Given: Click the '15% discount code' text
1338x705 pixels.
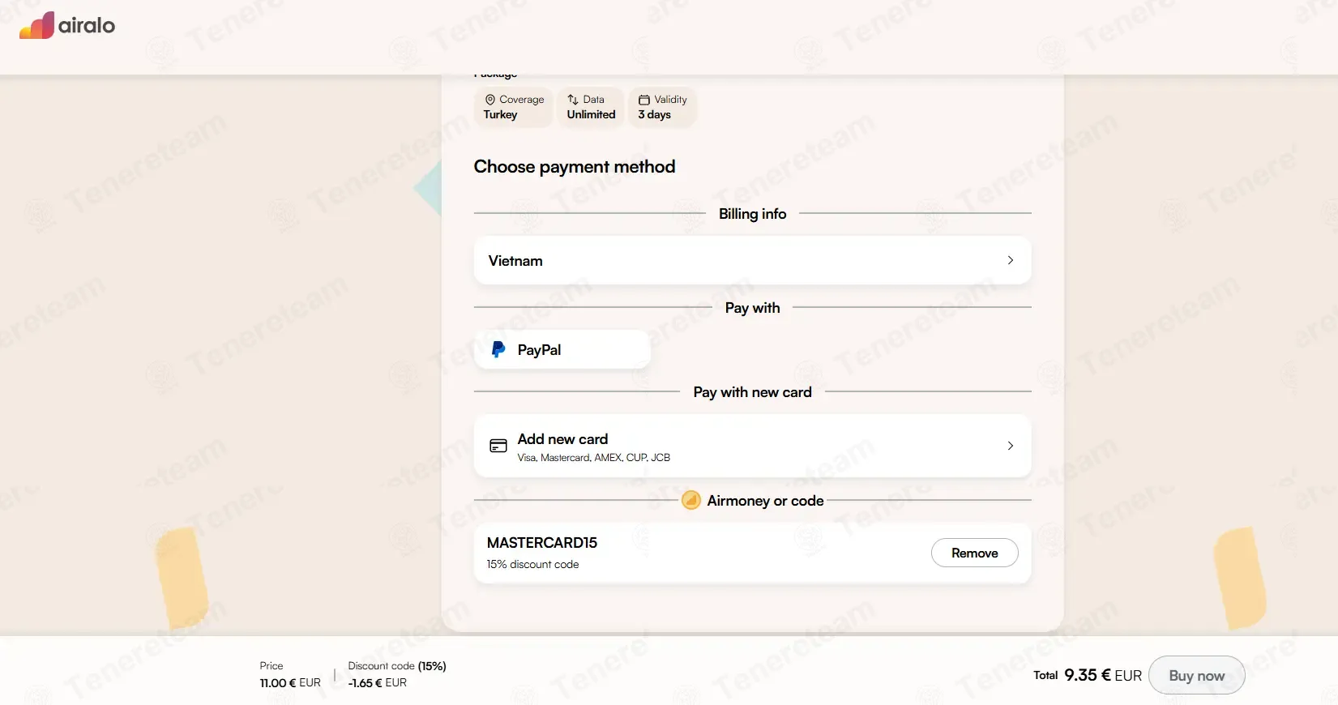Looking at the screenshot, I should [x=532, y=564].
